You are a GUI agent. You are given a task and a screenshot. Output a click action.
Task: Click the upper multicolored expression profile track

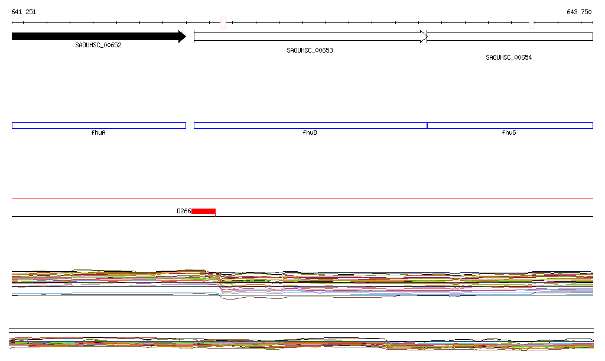click(x=302, y=281)
